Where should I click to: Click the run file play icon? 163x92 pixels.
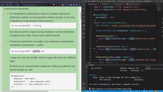(x=157, y=4)
